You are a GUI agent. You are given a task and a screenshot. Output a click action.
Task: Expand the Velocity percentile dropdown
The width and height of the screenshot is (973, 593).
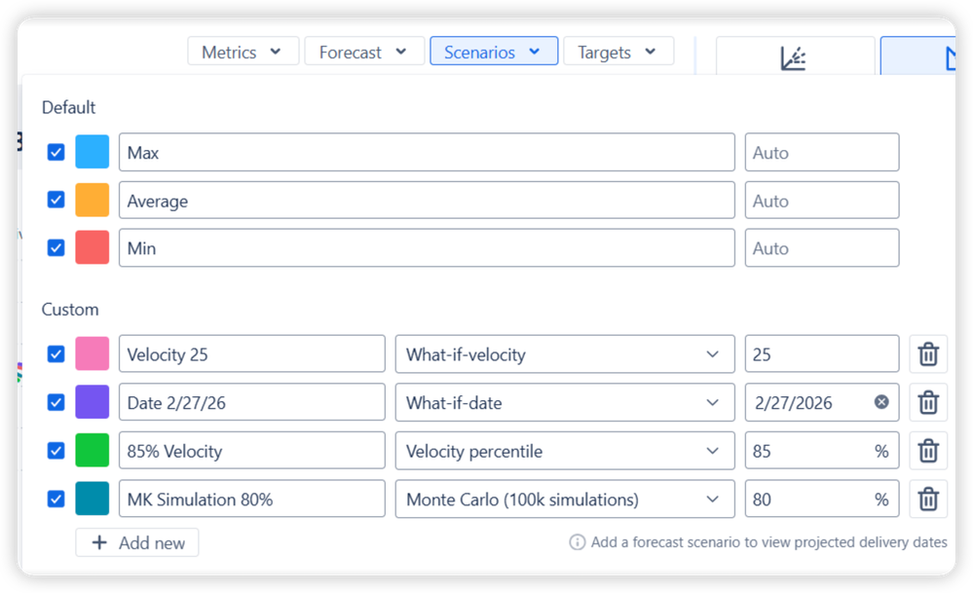tap(565, 451)
